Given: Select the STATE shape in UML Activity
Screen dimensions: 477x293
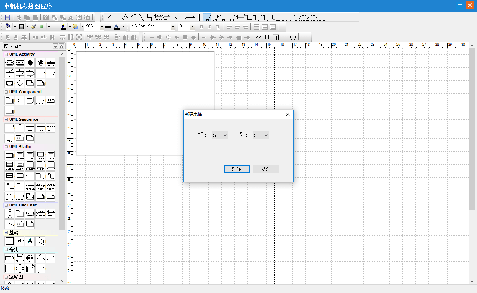Looking at the screenshot, I should 20,63.
